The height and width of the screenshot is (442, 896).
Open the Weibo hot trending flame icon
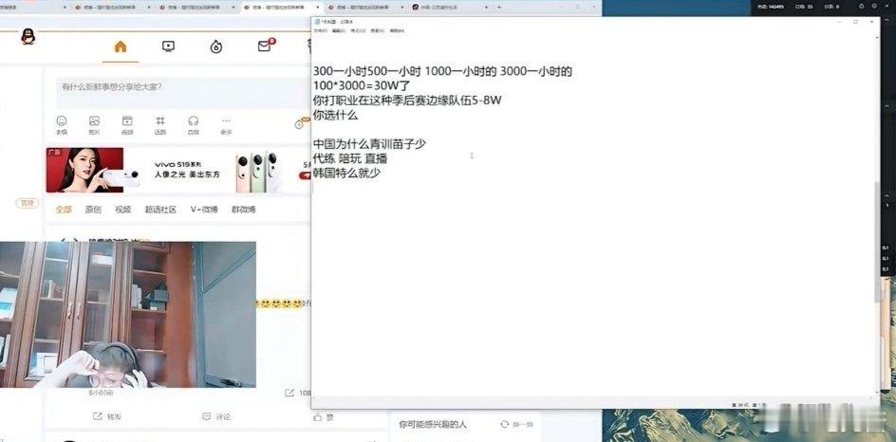[216, 46]
